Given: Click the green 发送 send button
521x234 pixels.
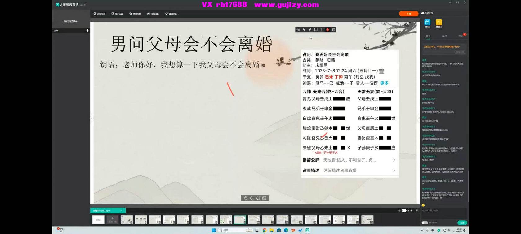Looking at the screenshot, I should tap(462, 223).
